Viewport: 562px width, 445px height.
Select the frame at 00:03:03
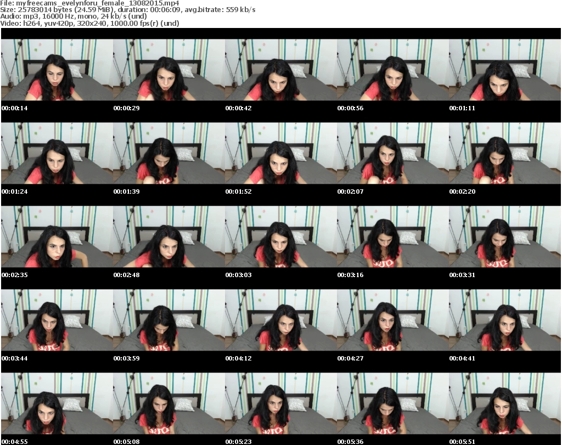pyautogui.click(x=280, y=237)
